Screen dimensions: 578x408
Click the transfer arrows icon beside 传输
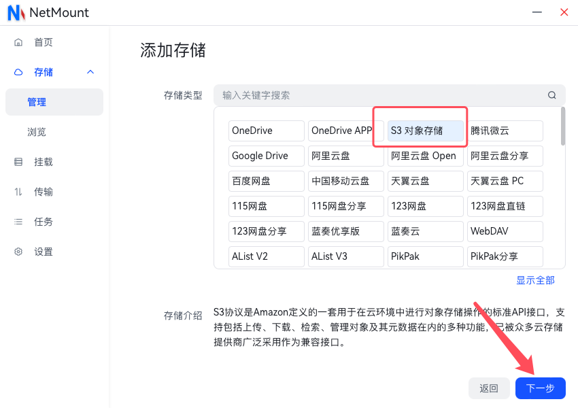18,192
